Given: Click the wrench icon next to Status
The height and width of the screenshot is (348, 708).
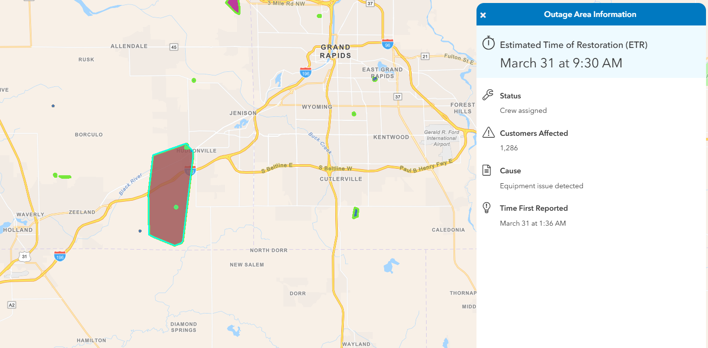Looking at the screenshot, I should pos(488,93).
